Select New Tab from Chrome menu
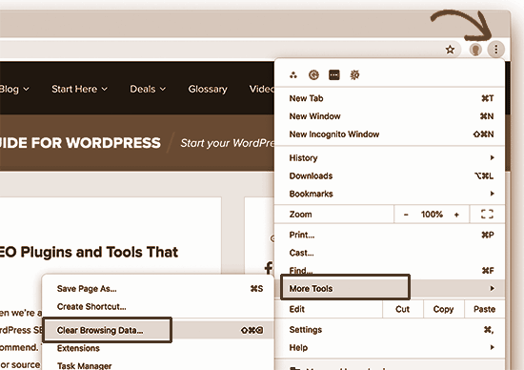Screen dimensions: 524x370 tap(390, 98)
